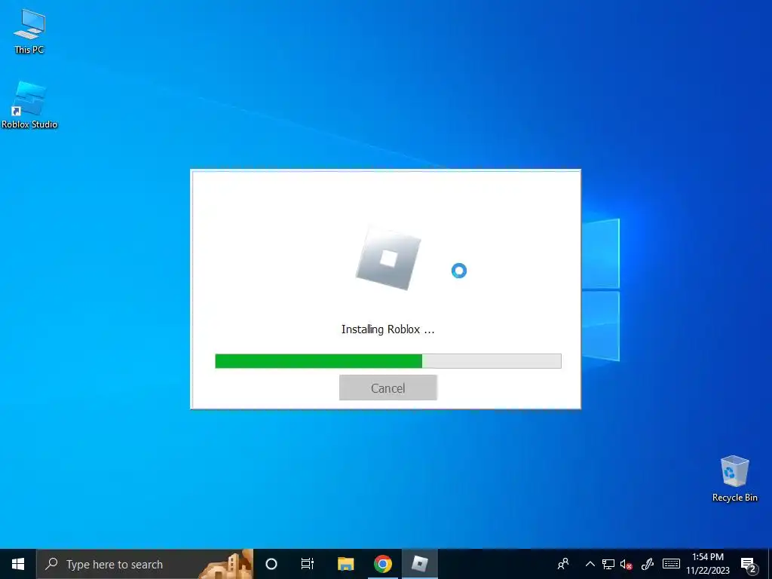Focus the "Type here to search" box
The width and height of the screenshot is (772, 579).
tap(145, 564)
